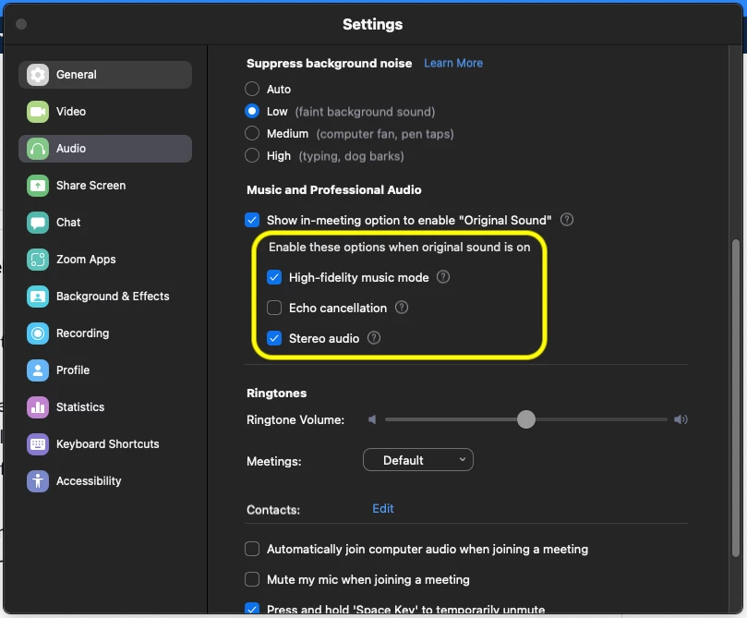Click the Keyboard Shortcuts icon
The height and width of the screenshot is (618, 747).
coord(38,444)
